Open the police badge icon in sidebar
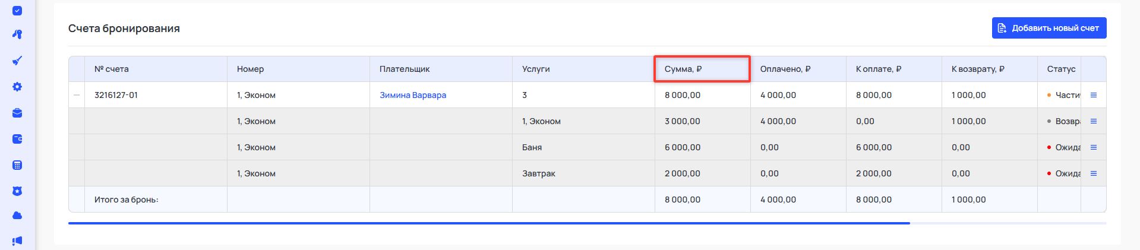The width and height of the screenshot is (1140, 250). (x=17, y=191)
